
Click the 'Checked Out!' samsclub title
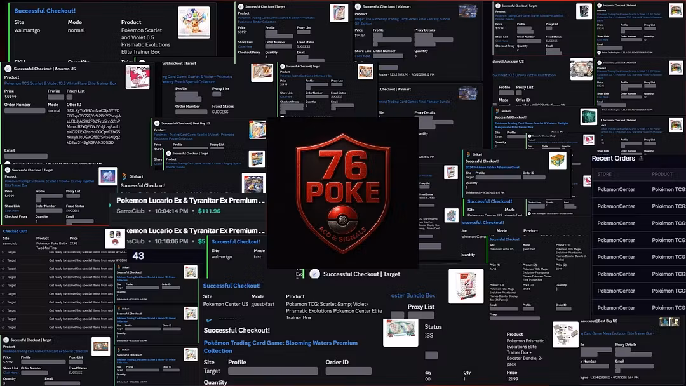15,231
